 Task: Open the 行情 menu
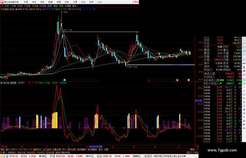tap(26, 2)
